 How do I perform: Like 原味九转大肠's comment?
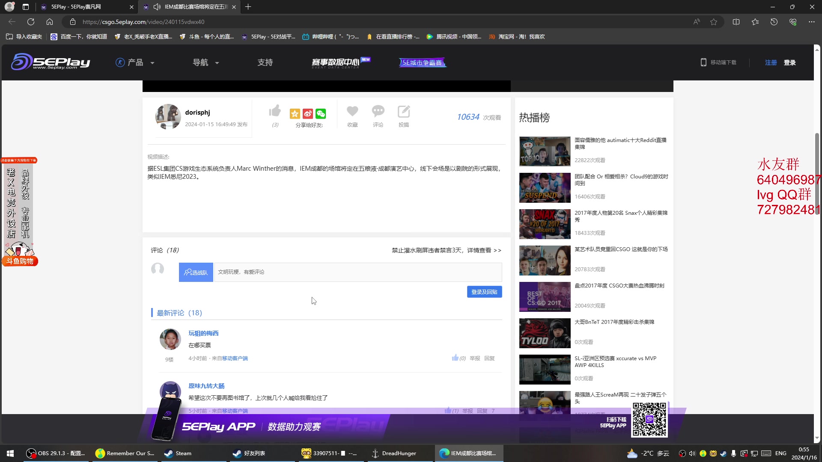click(449, 410)
